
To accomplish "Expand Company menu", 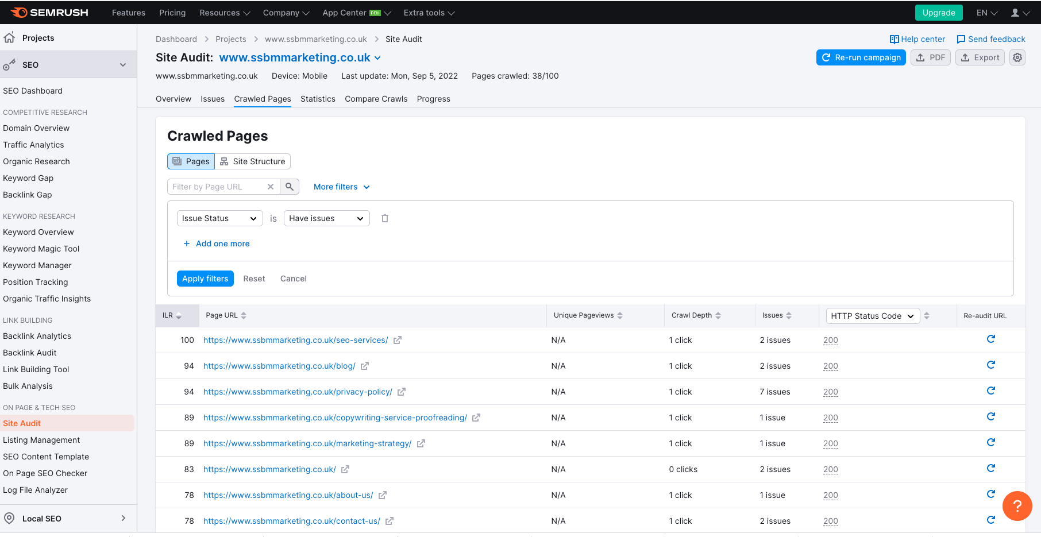I will click(286, 13).
